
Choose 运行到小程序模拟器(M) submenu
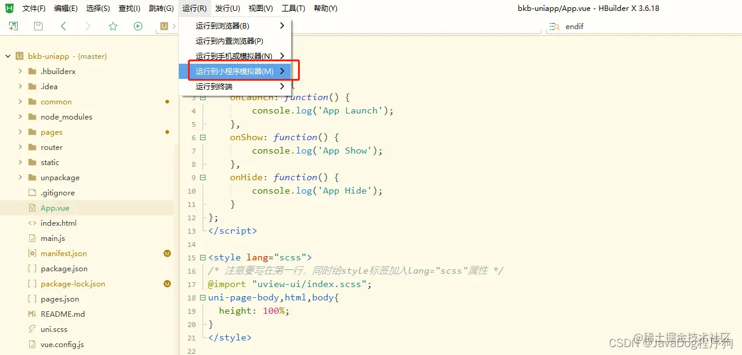pyautogui.click(x=235, y=71)
